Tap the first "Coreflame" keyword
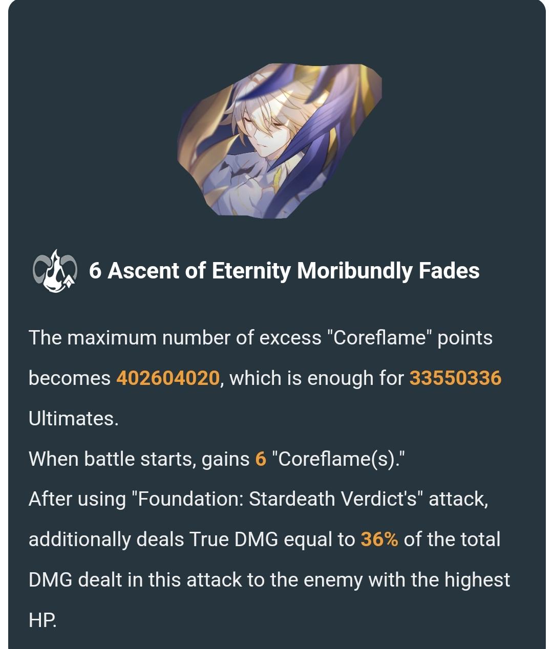The image size is (553, 649). click(x=379, y=338)
